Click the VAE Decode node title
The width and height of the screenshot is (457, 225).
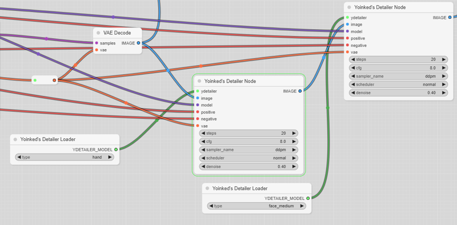[x=117, y=33]
